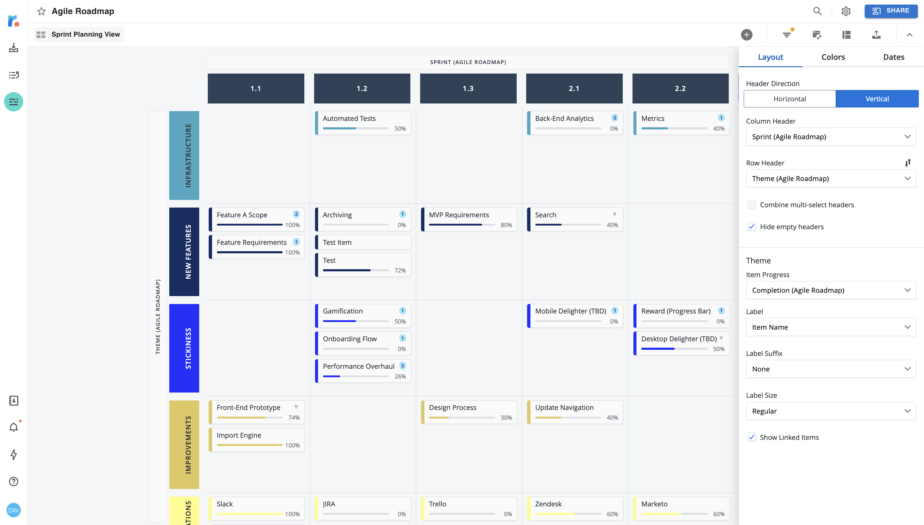Open the help question mark icon
Viewport: 924px width, 525px height.
[x=13, y=481]
